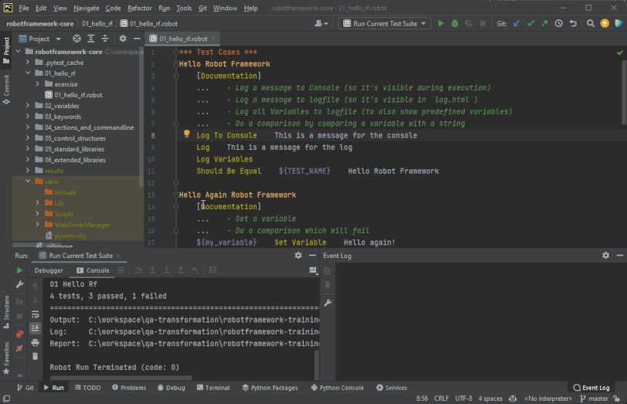Screen dimensions: 627x404
Task: Click the intention lightbulb on line 8
Action: (186, 134)
